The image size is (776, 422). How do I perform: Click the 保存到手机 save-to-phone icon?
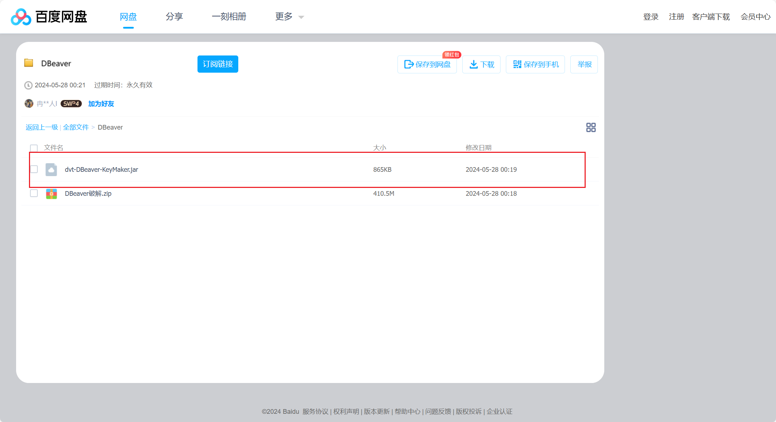(517, 64)
